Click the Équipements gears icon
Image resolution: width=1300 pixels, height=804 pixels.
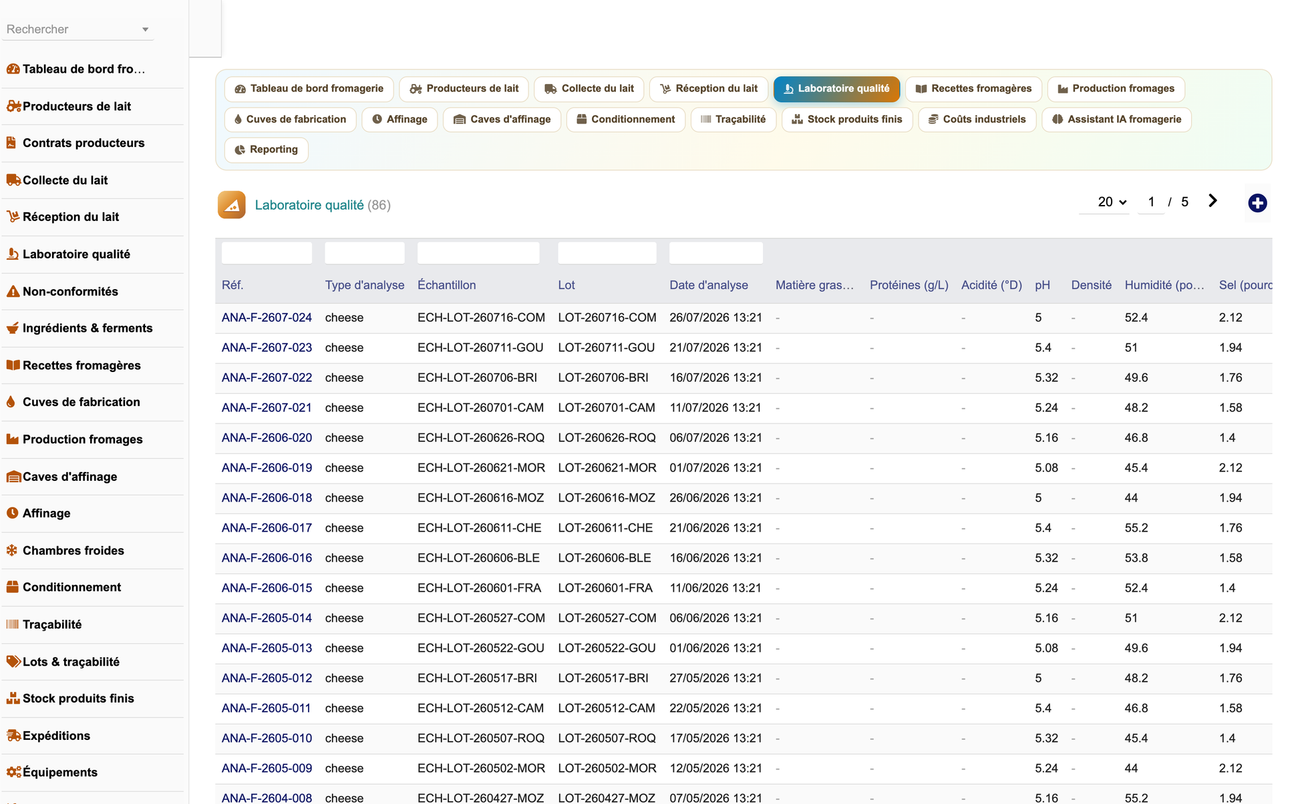tap(13, 772)
